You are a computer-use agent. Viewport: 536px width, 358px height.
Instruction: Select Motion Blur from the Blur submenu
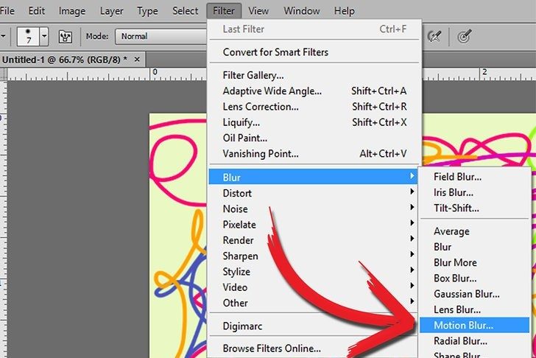(x=463, y=325)
